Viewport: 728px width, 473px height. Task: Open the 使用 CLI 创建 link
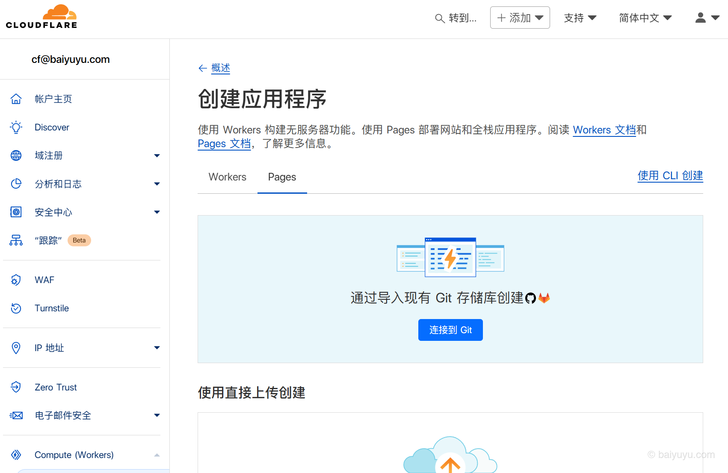669,175
